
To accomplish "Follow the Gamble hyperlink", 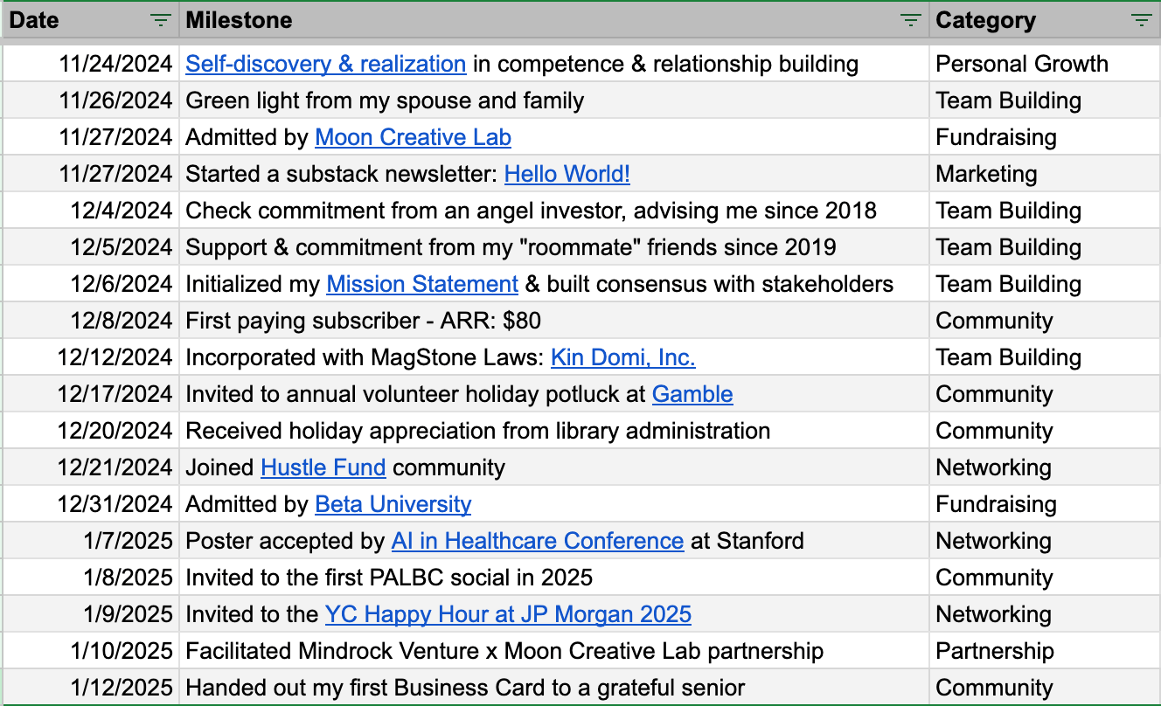I will pyautogui.click(x=692, y=394).
